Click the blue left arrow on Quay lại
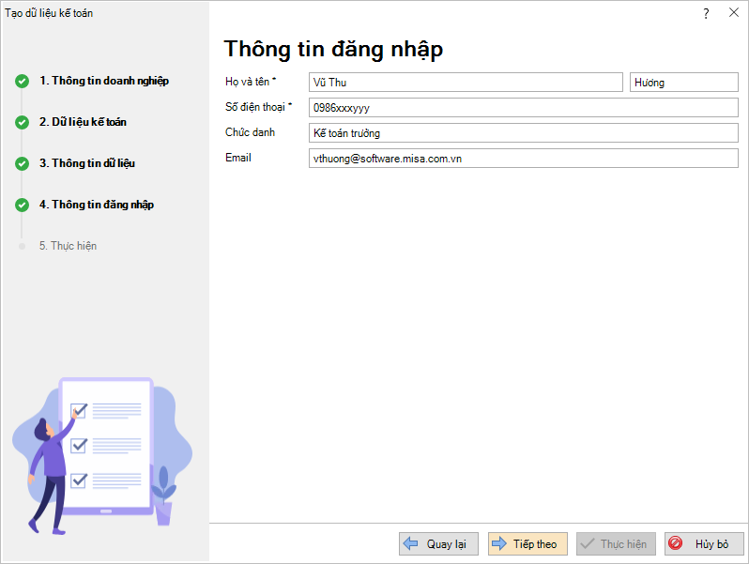This screenshot has height=564, width=749. (x=410, y=544)
